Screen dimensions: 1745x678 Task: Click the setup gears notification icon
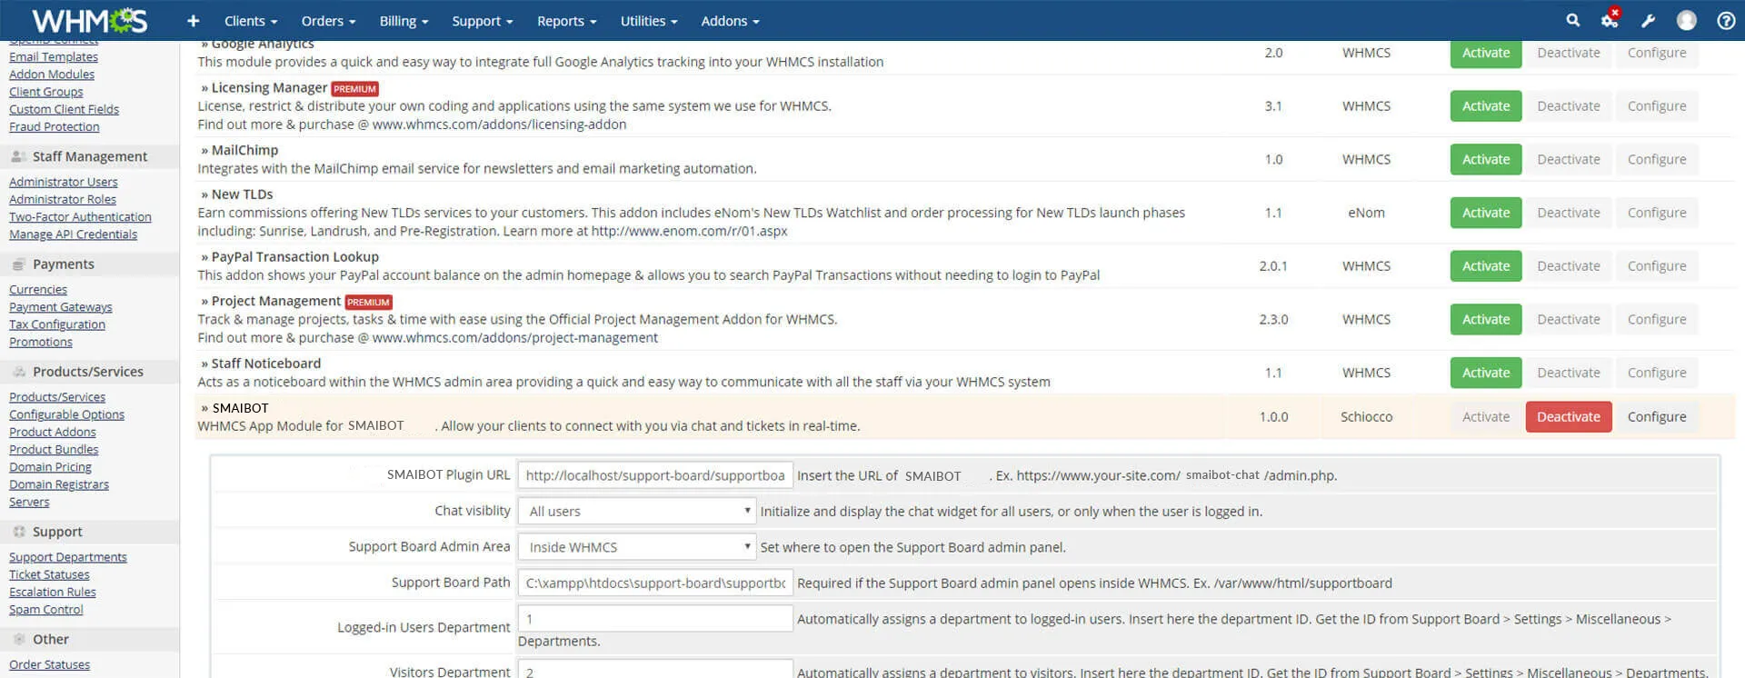click(x=1610, y=18)
